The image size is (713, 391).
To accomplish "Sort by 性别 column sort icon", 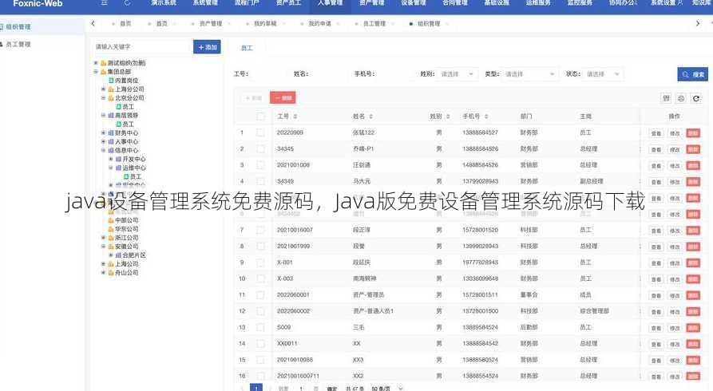I will (448, 117).
